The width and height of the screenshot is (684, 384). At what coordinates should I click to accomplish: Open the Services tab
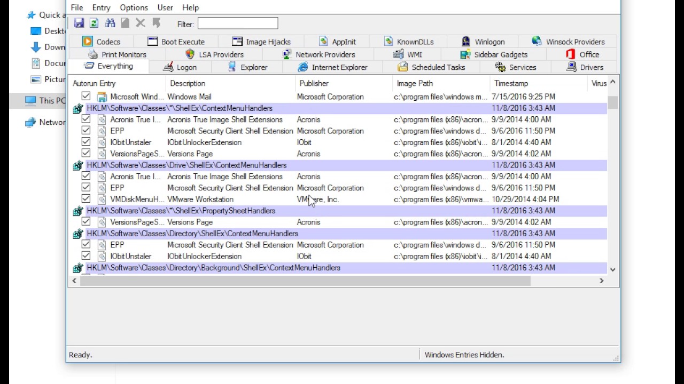[x=516, y=67]
